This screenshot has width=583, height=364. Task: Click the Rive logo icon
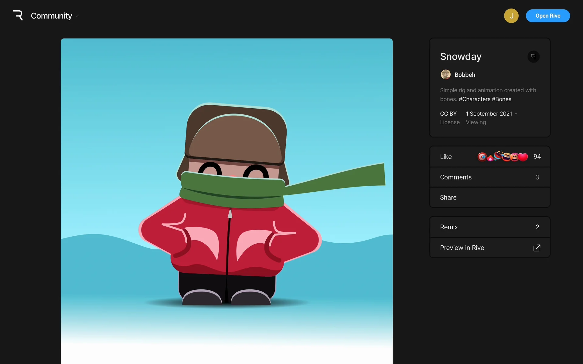pos(18,15)
